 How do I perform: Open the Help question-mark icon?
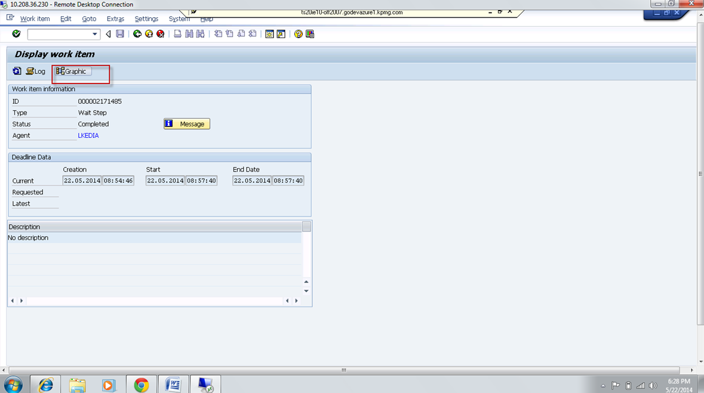click(297, 34)
